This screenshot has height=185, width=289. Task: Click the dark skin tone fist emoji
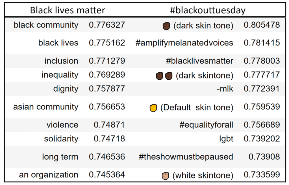(166, 26)
